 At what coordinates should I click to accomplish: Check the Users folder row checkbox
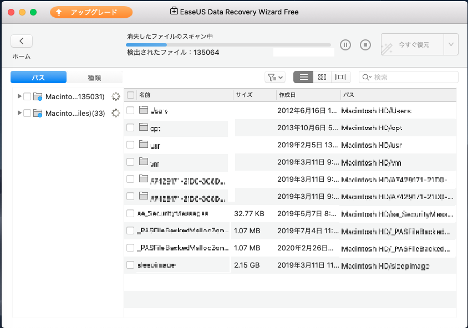click(130, 110)
